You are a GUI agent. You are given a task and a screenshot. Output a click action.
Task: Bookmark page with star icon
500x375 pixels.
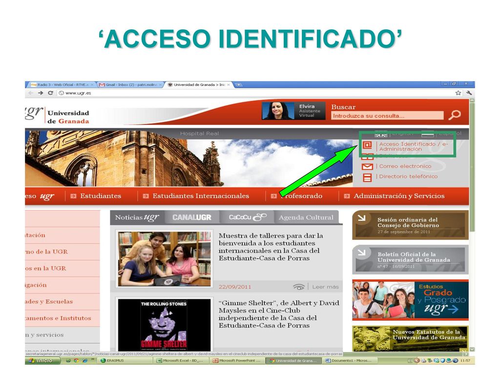458,93
